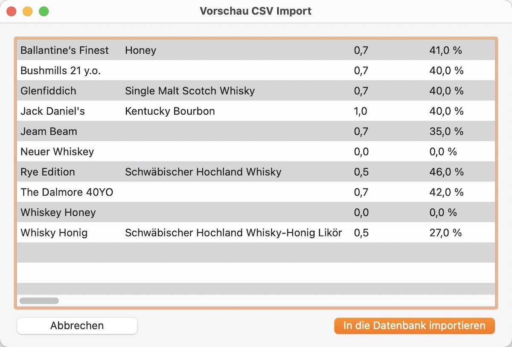Click the 1,0 volume cell
Image resolution: width=512 pixels, height=347 pixels.
(361, 111)
